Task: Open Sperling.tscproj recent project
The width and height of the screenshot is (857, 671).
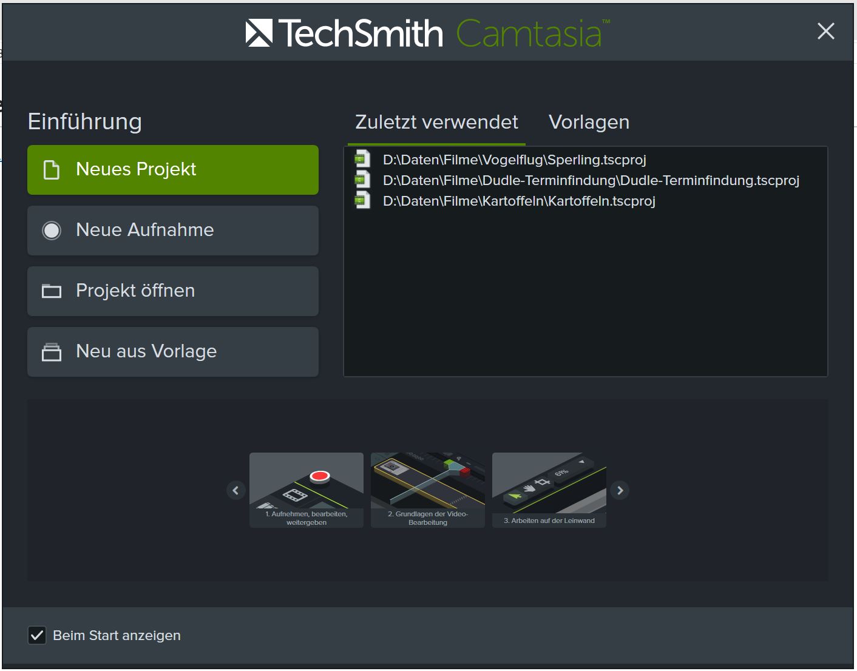Action: pyautogui.click(x=514, y=160)
